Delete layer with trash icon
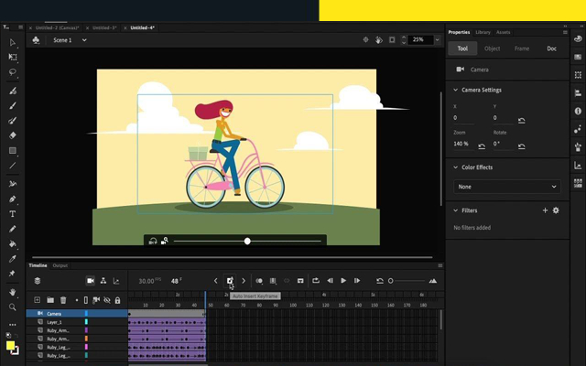This screenshot has width=586, height=366. tap(63, 300)
